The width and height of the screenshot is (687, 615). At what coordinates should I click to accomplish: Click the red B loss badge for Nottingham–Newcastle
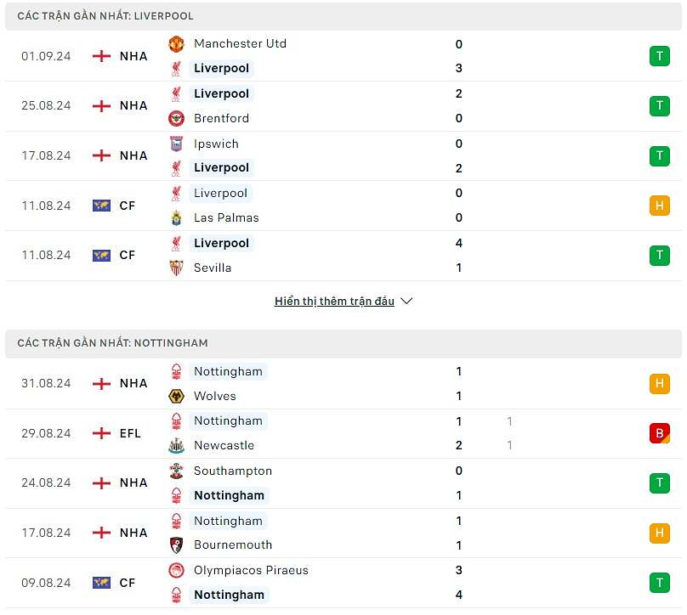point(659,433)
